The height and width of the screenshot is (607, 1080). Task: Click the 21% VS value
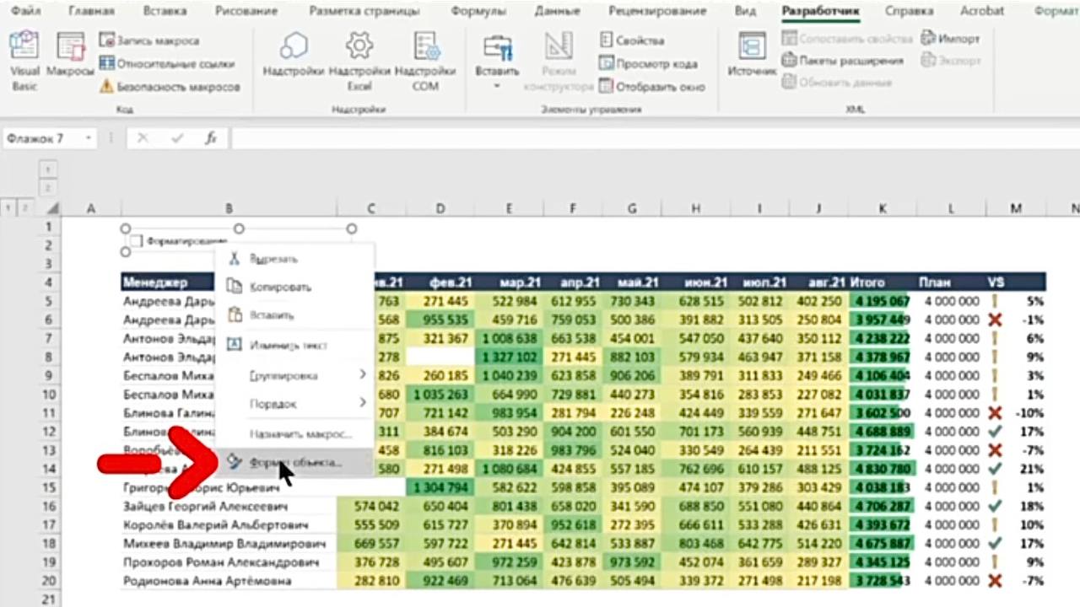[x=1034, y=469]
